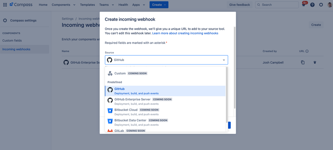Click the Josh Campbell creator name
333x150 pixels.
[273, 62]
